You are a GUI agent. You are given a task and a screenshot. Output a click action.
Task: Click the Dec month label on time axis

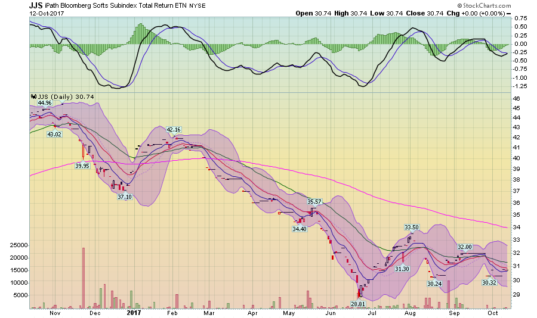tap(95, 313)
